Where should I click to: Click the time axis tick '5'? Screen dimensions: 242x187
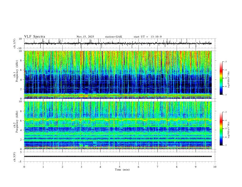coord(119,167)
